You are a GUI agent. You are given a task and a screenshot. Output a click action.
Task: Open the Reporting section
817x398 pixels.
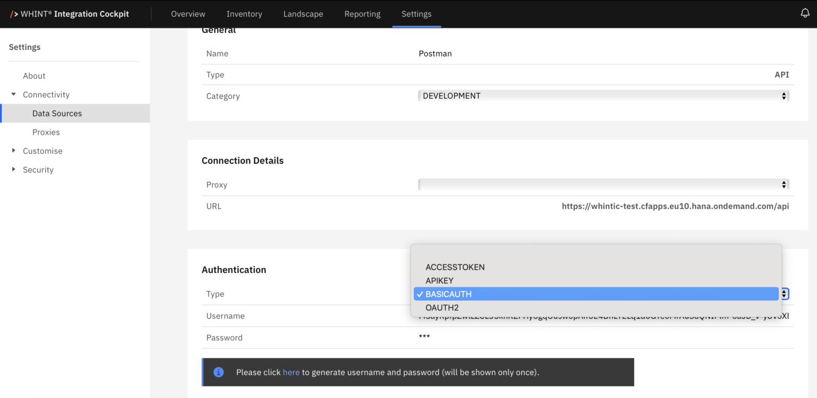click(362, 14)
